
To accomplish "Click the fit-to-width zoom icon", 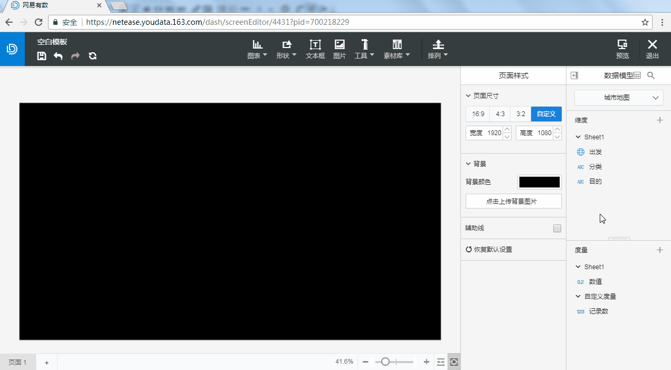I will [x=441, y=362].
